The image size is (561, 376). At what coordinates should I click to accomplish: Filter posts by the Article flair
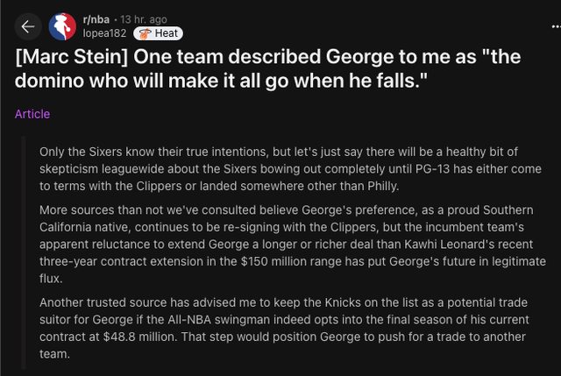(x=32, y=114)
